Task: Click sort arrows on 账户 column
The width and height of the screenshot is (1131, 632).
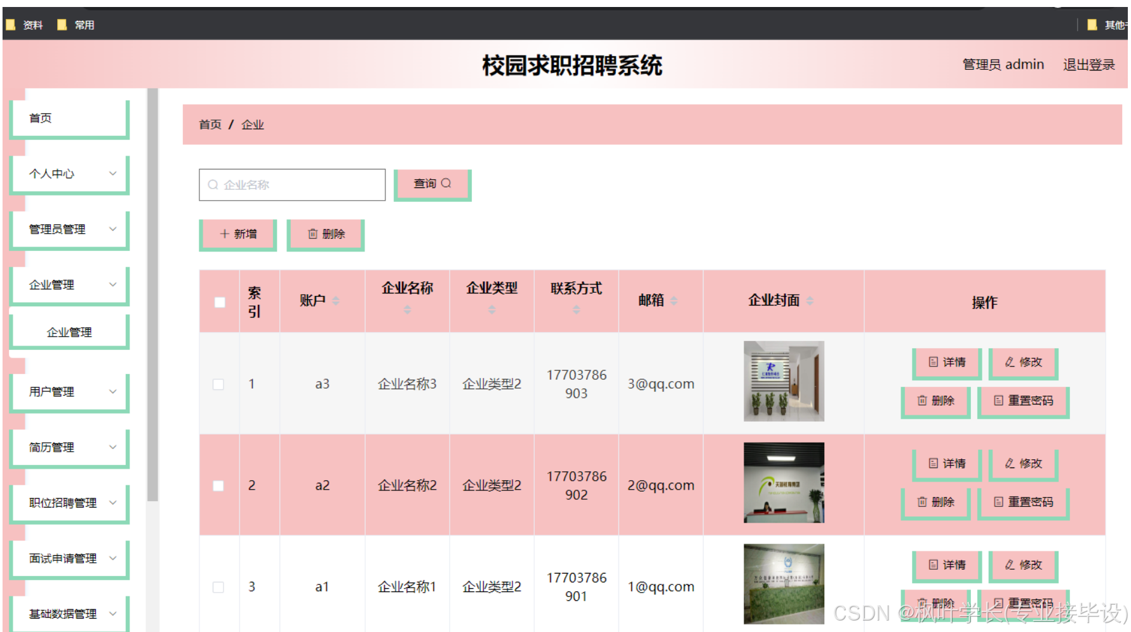Action: tap(336, 300)
